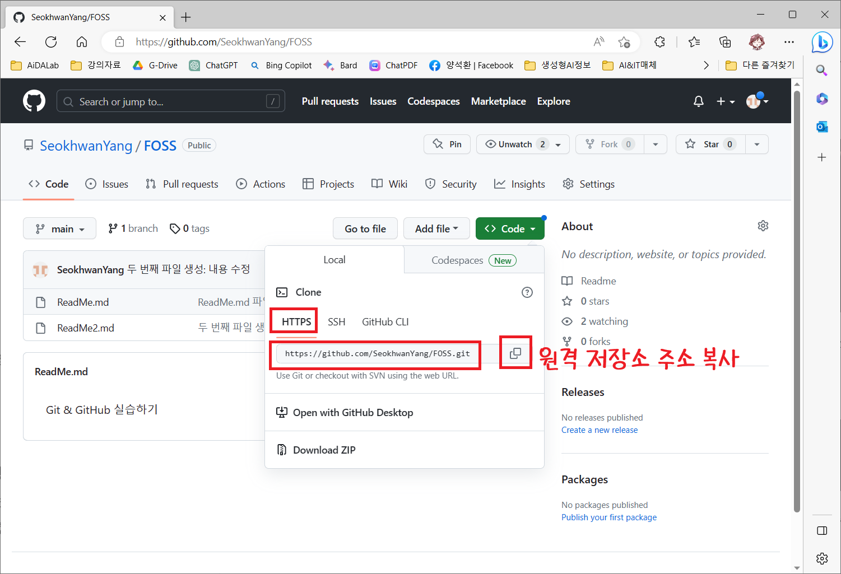This screenshot has height=574, width=841.
Task: Open ChatGPT bookmark
Action: click(213, 66)
